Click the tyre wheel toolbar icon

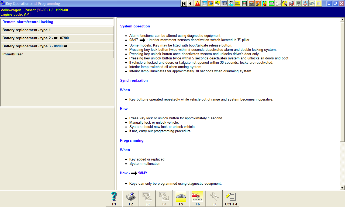click(224, 3)
